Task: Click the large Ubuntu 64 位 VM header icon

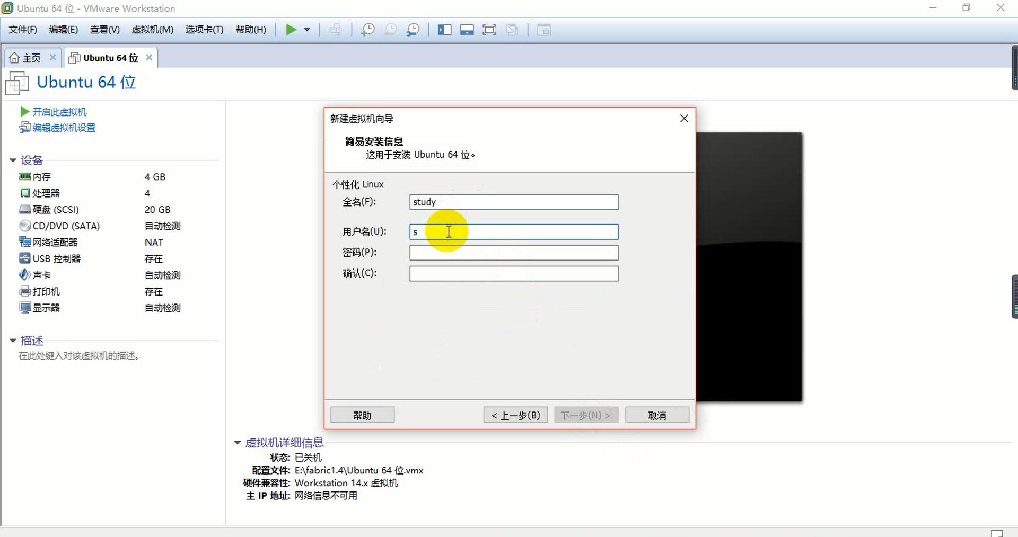Action: click(17, 83)
